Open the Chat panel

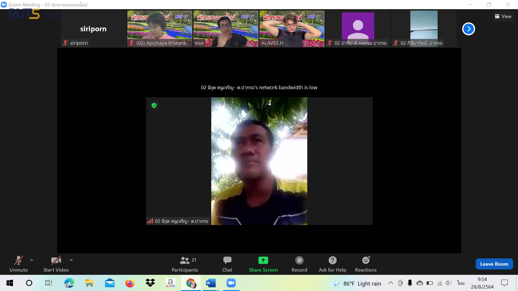(227, 264)
